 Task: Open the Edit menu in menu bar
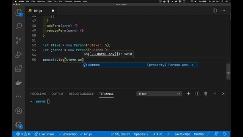click(x=33, y=2)
